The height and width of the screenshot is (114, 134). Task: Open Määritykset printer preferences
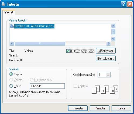[x=106, y=51]
